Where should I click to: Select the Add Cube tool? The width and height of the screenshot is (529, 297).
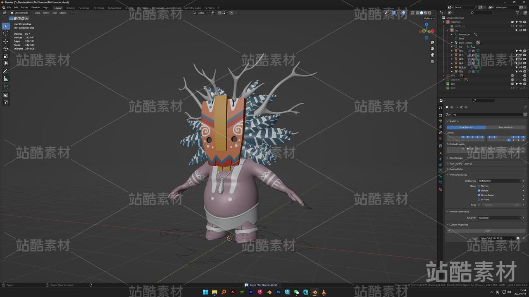tap(6, 87)
